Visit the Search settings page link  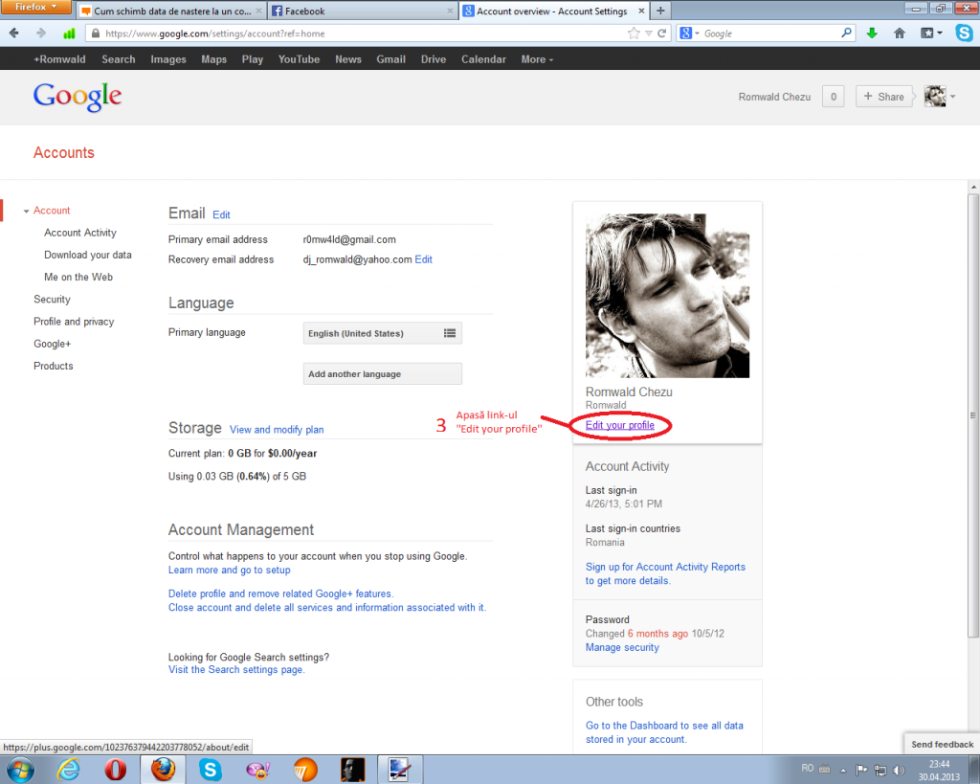(236, 669)
